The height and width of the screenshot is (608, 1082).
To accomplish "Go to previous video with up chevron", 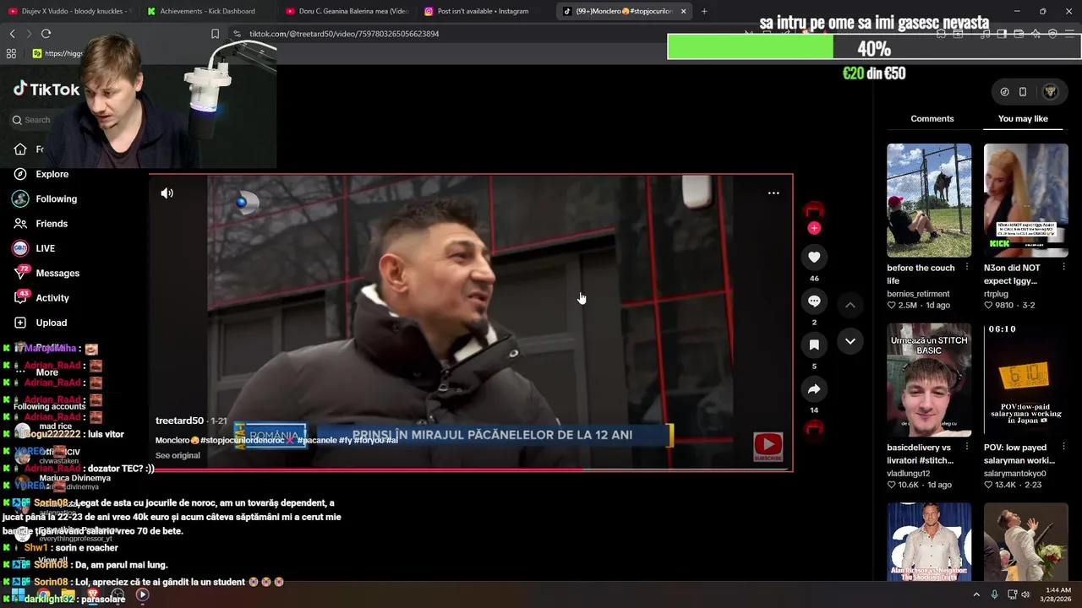I will coord(850,305).
